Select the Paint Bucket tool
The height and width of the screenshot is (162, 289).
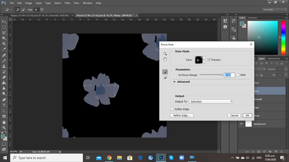click(x=4, y=83)
